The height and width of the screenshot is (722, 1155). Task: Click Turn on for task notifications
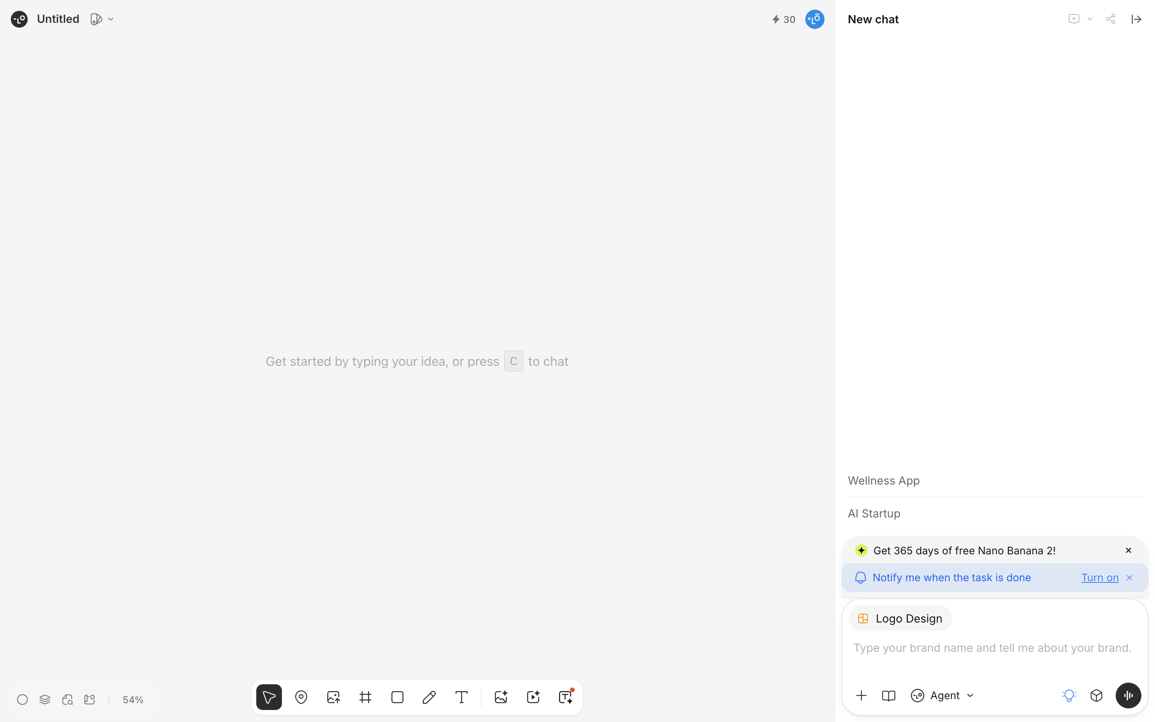[x=1100, y=578]
